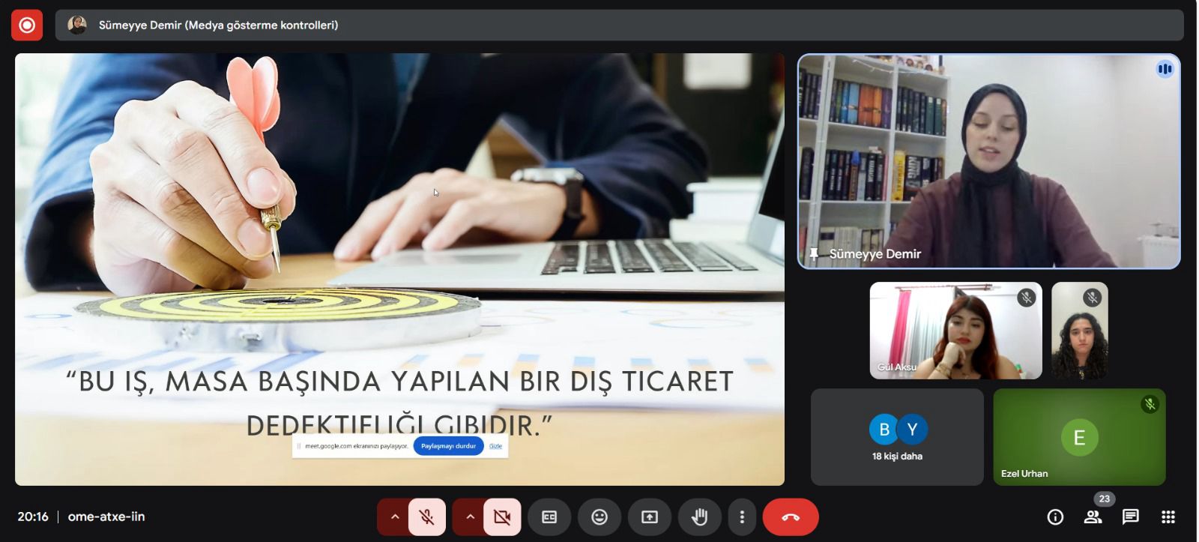The image size is (1199, 542).
Task: Unmute the microphone
Action: click(x=427, y=517)
